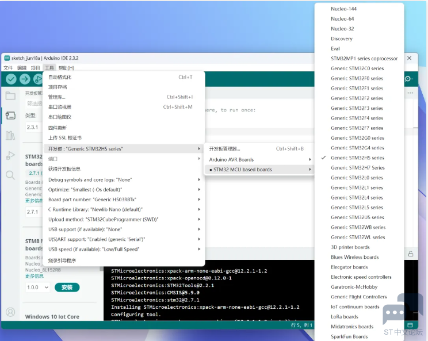Select Generic STM32H7 Series
The height and width of the screenshot is (341, 428).
pyautogui.click(x=359, y=167)
